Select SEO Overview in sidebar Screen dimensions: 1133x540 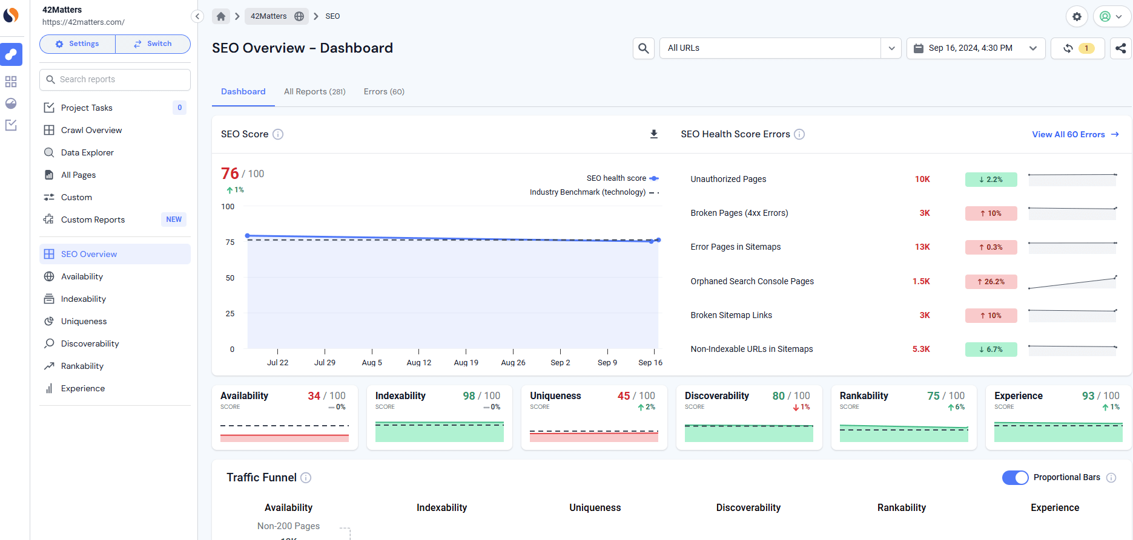click(115, 254)
